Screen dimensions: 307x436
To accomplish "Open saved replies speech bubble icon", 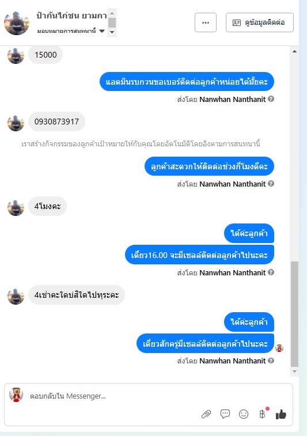I will tap(225, 414).
